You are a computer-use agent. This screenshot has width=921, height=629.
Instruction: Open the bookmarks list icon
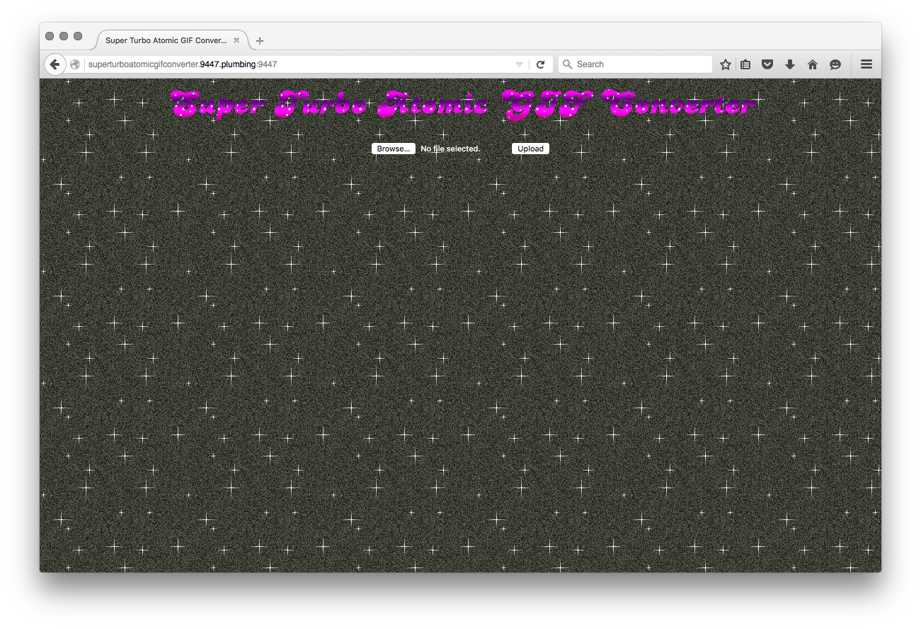745,64
